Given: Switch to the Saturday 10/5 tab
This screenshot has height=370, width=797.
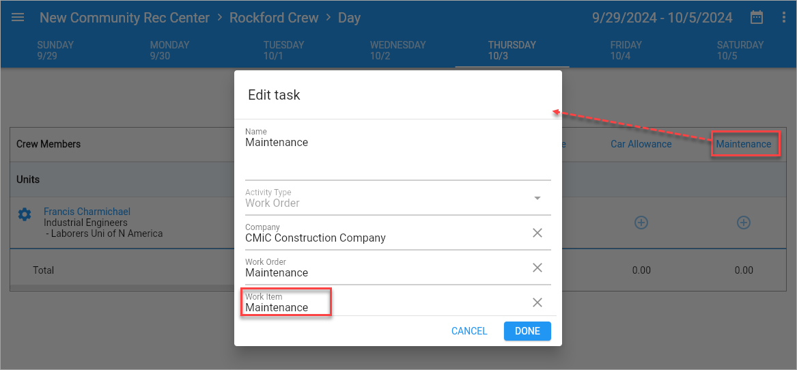Looking at the screenshot, I should 740,51.
